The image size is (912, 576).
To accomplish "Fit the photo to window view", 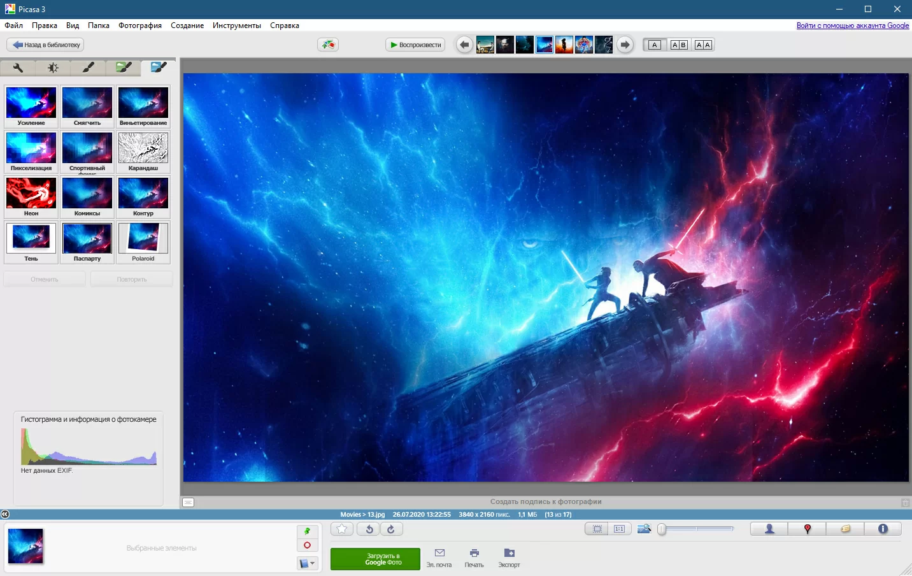I will pyautogui.click(x=597, y=529).
